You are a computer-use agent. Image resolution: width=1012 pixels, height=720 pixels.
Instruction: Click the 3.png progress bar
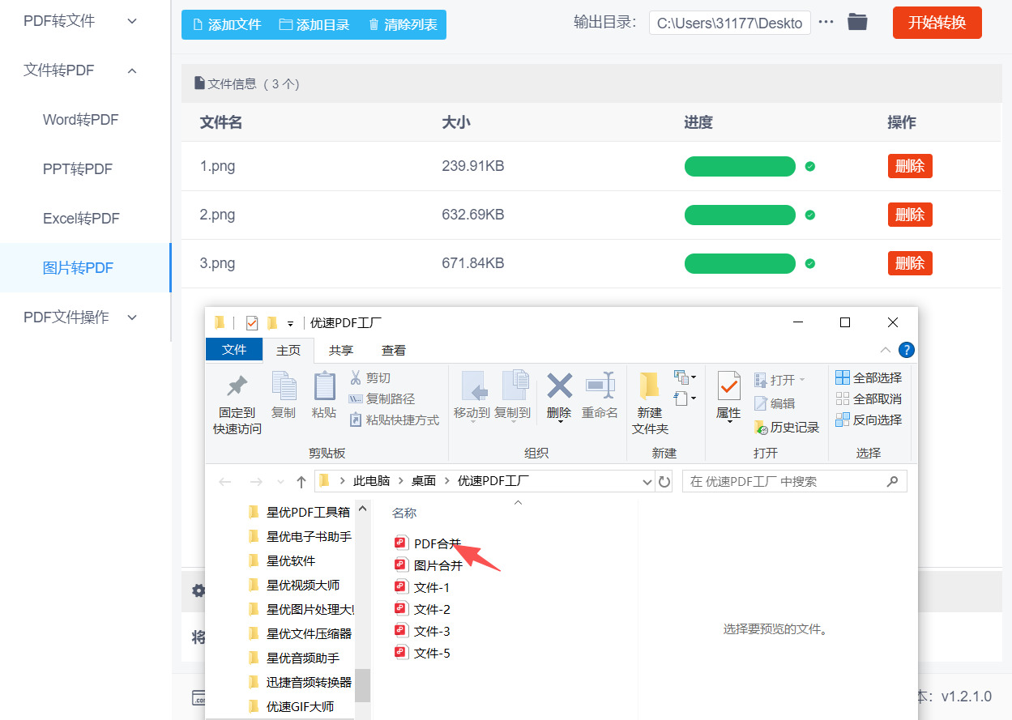coord(741,263)
